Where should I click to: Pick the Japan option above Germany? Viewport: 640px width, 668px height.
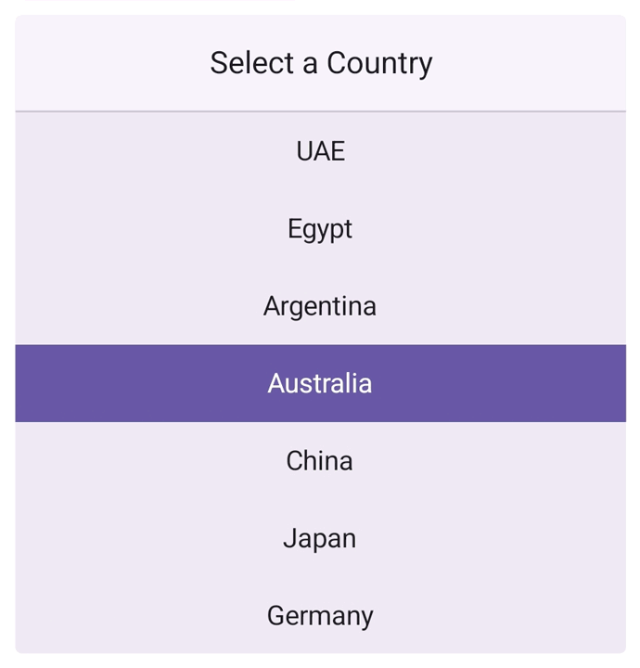320,538
